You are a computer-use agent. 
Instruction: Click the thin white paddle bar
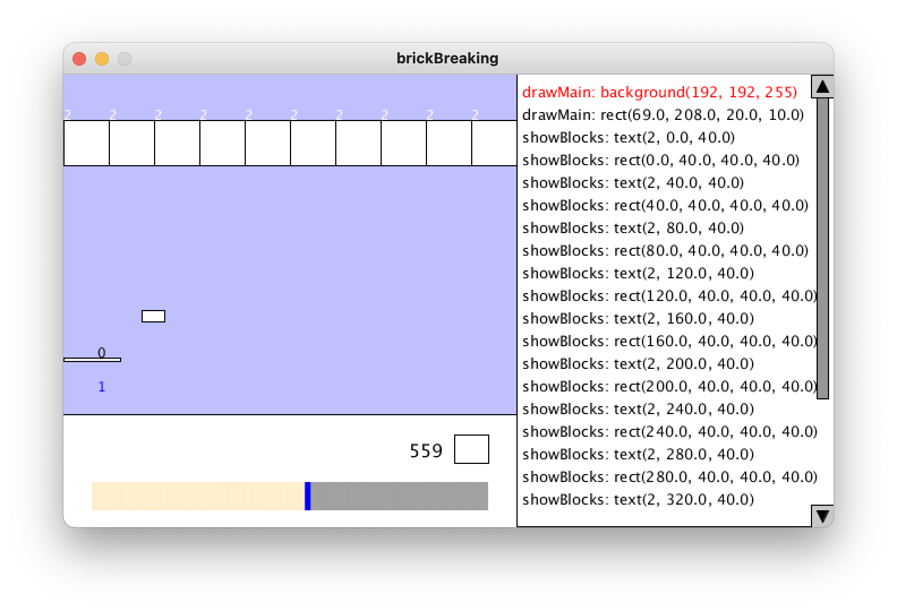[x=92, y=360]
